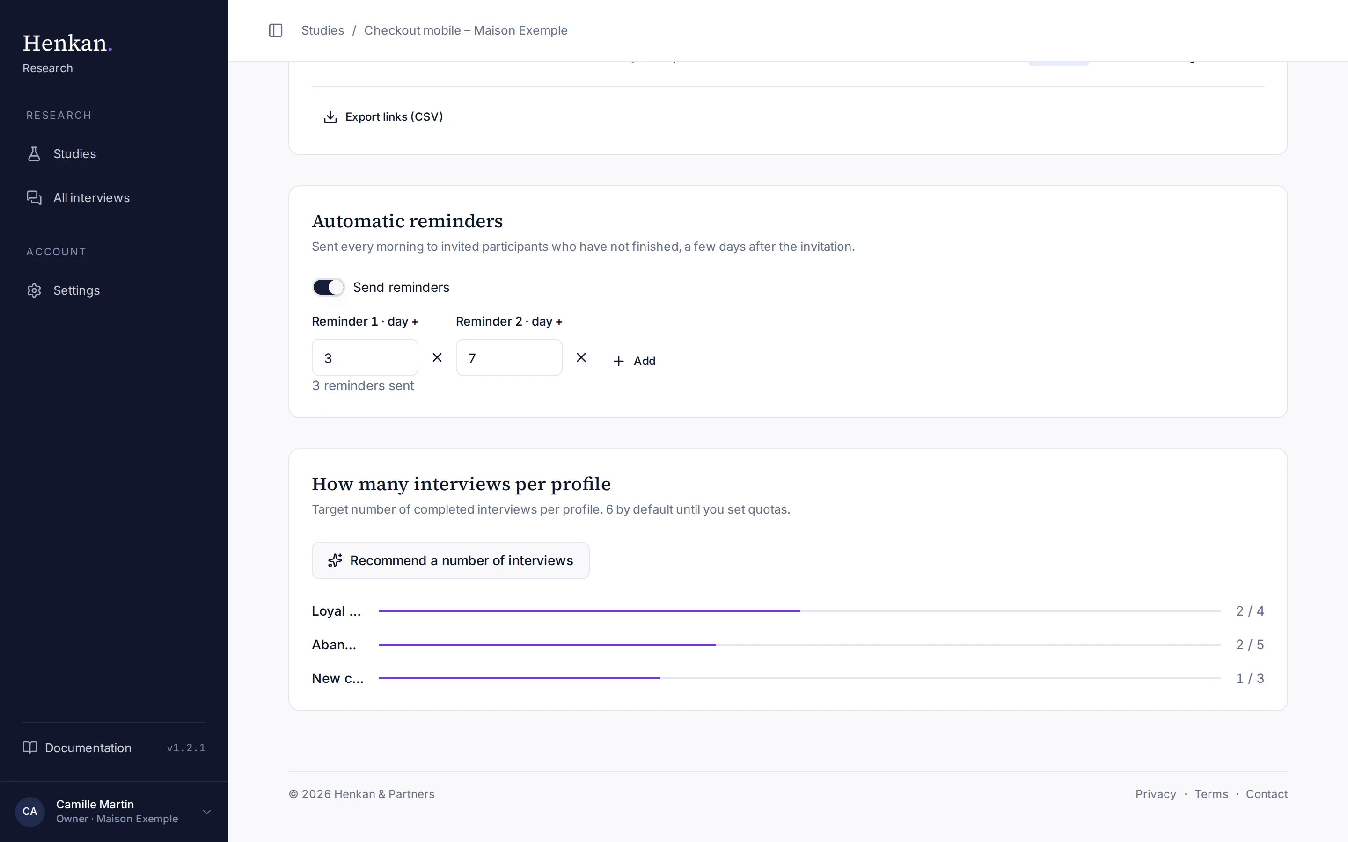The image size is (1348, 842).
Task: Click the '1 / 3' quota value
Action: pyautogui.click(x=1250, y=678)
